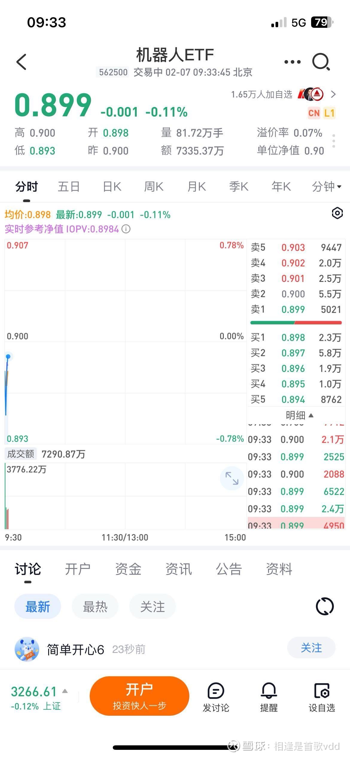This screenshot has width=350, height=757.
Task: Follow user 简单开心6
Action: click(311, 648)
